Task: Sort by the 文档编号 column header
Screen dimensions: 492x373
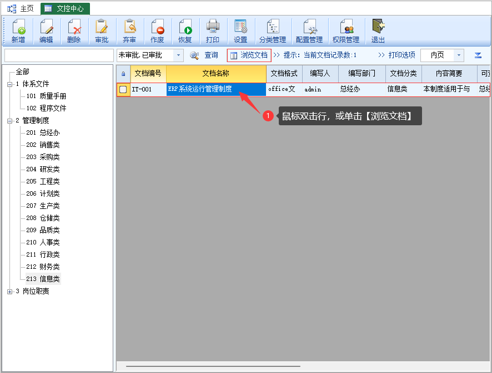Action: coord(148,74)
